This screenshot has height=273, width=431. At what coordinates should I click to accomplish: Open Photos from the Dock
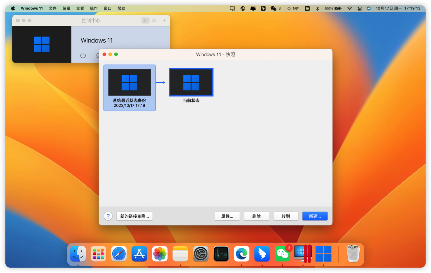pos(160,254)
